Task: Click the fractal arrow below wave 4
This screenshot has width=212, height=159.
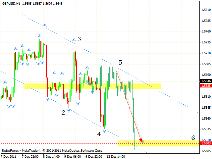Action: click(x=104, y=131)
